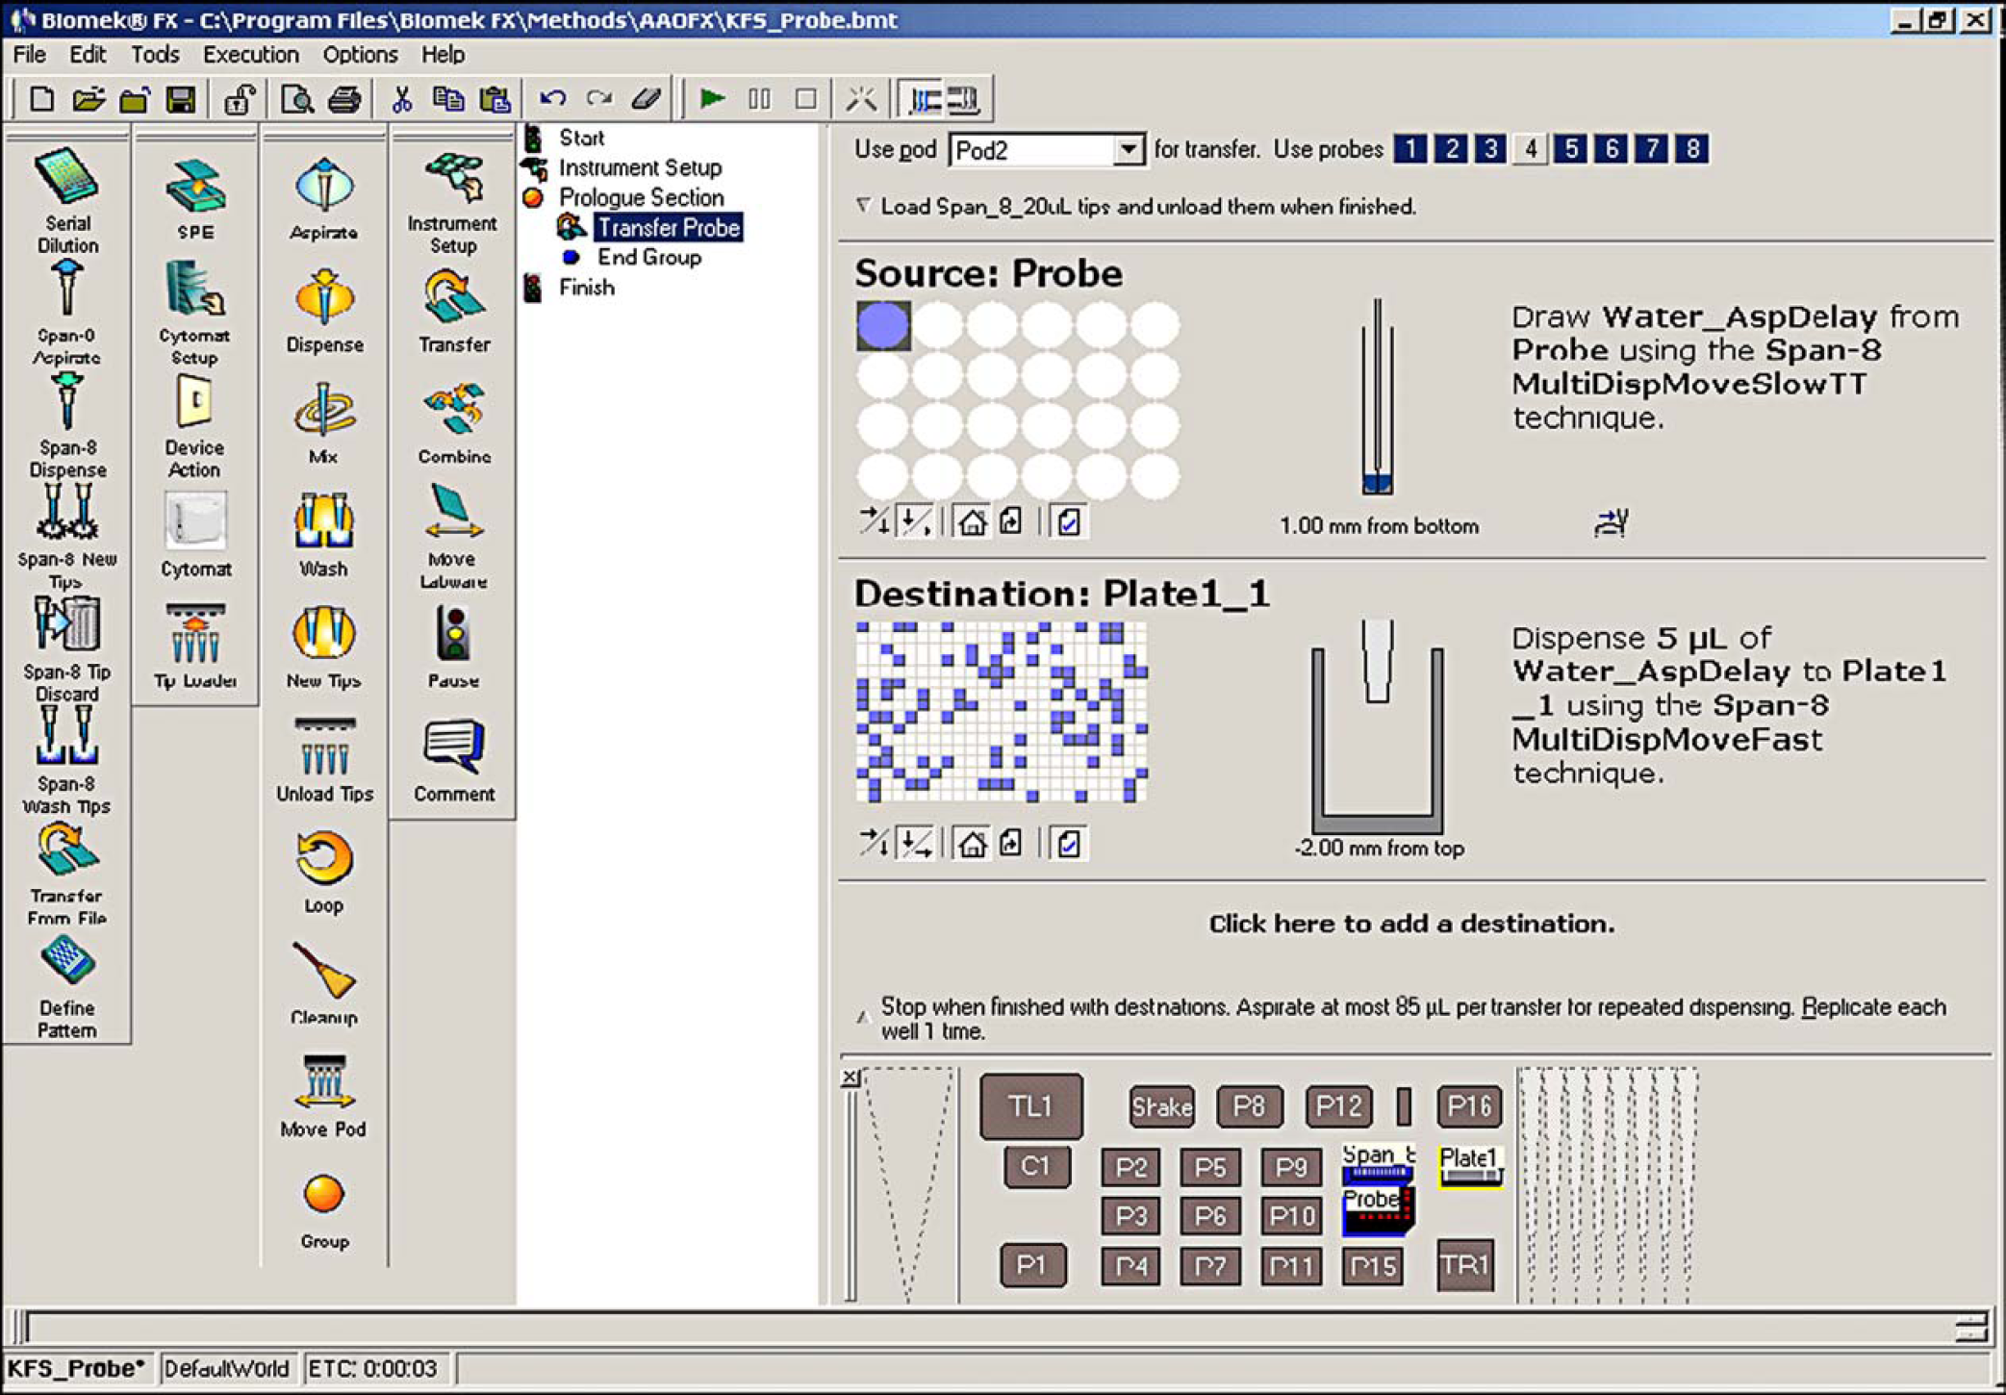Select the highlighted blue source well

coord(882,325)
